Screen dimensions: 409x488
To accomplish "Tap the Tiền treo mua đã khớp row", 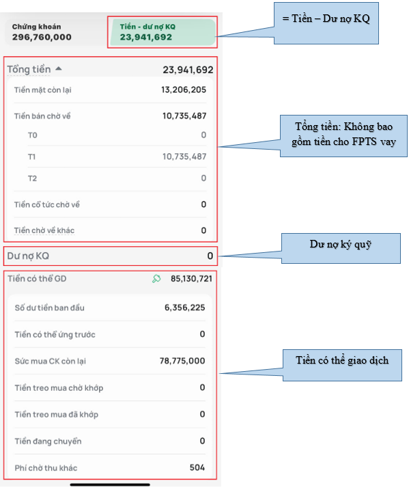I will click(x=110, y=415).
